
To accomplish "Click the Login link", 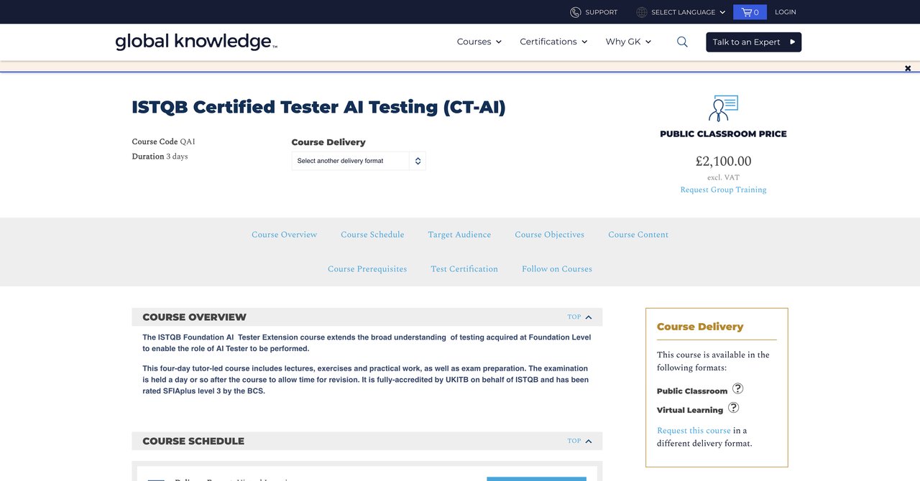I will [785, 12].
